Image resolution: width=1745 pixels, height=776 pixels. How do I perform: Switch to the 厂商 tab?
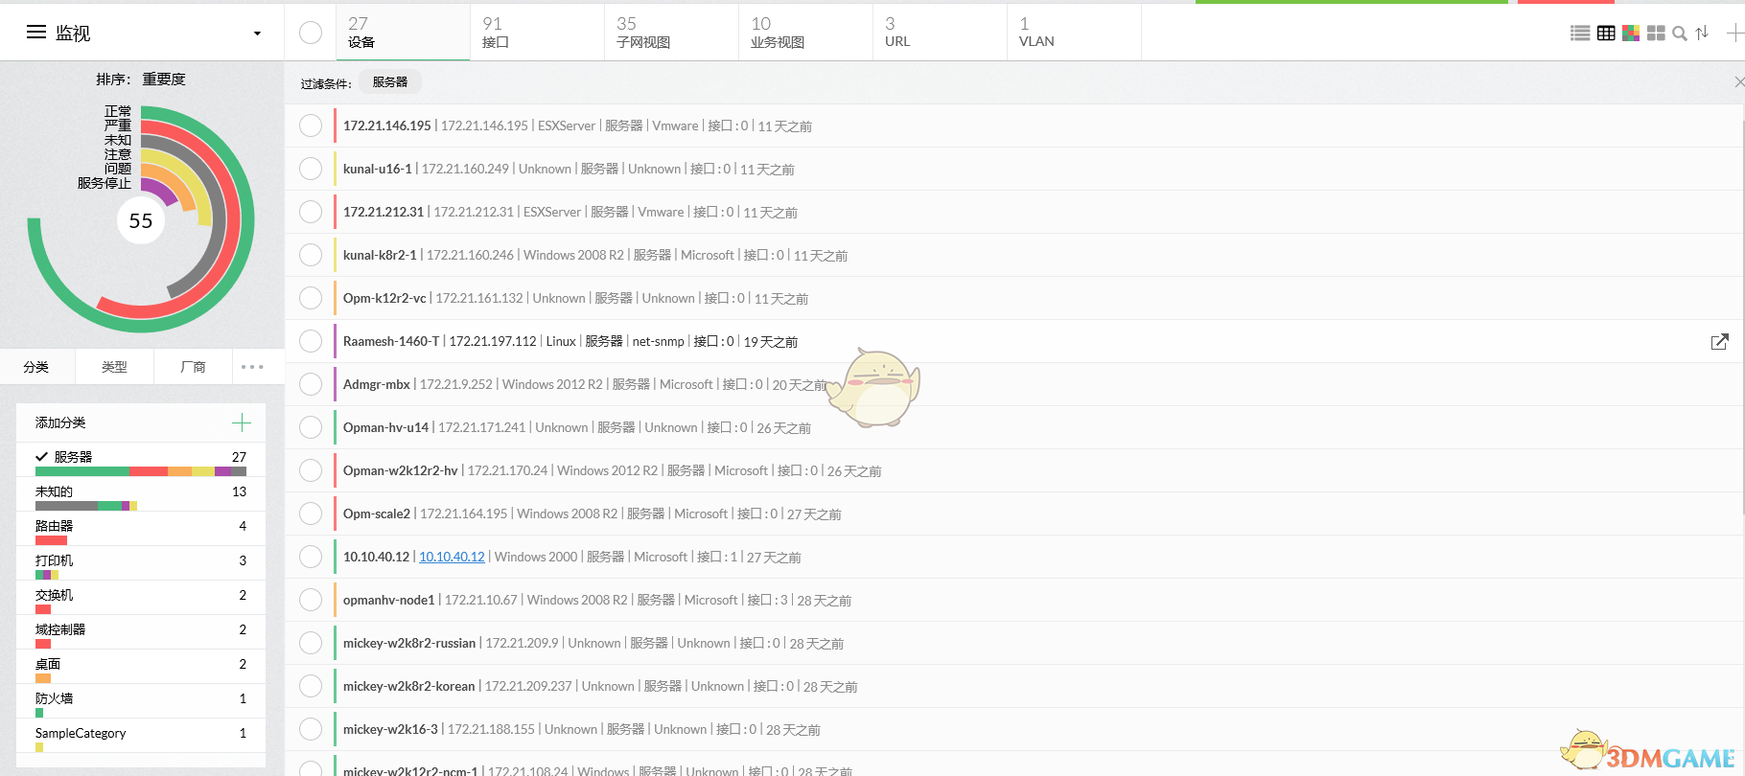pyautogui.click(x=193, y=367)
